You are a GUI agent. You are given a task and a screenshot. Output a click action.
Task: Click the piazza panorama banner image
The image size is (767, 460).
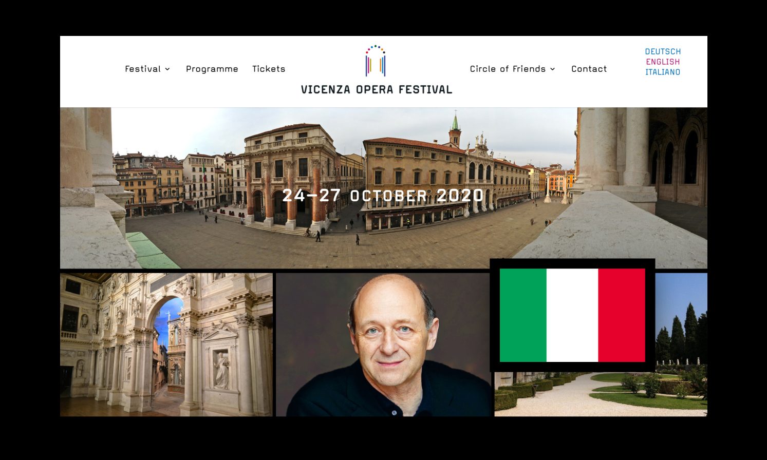tap(384, 188)
